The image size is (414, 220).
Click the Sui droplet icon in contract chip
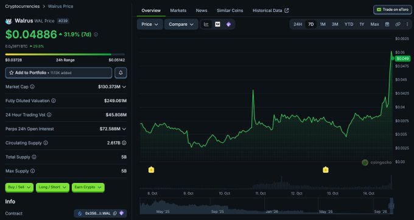[x=80, y=213]
